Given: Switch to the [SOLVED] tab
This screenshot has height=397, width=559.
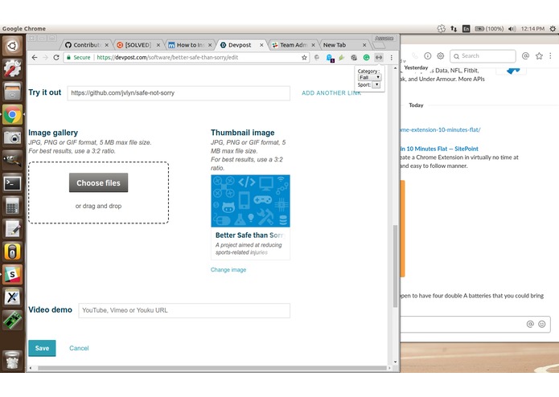Looking at the screenshot, I should click(138, 45).
